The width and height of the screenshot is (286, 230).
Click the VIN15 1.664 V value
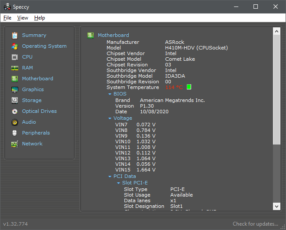click(x=146, y=170)
